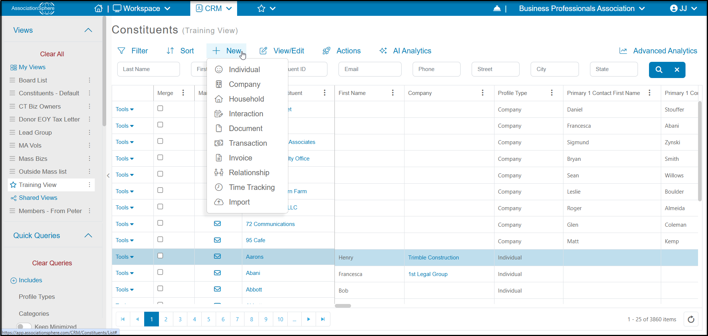Open Profile Type column menu dots
Viewport: 708px width, 336px height.
pyautogui.click(x=552, y=93)
